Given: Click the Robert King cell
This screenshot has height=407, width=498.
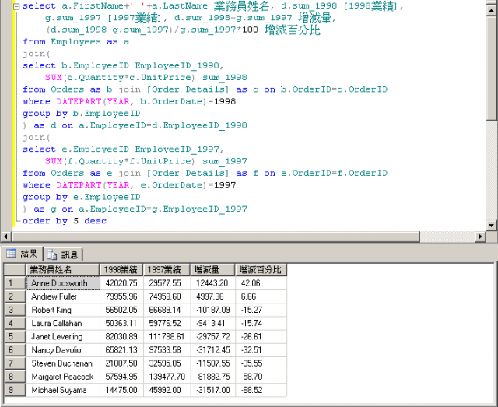Looking at the screenshot, I should click(63, 310).
